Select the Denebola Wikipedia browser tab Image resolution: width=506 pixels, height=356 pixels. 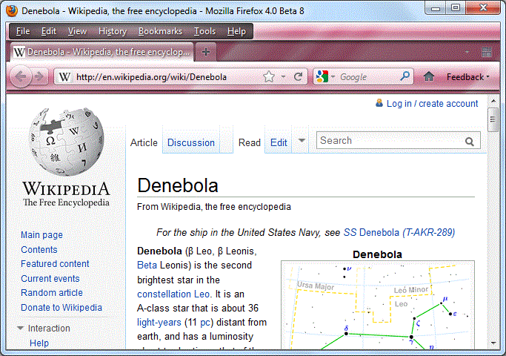point(102,52)
